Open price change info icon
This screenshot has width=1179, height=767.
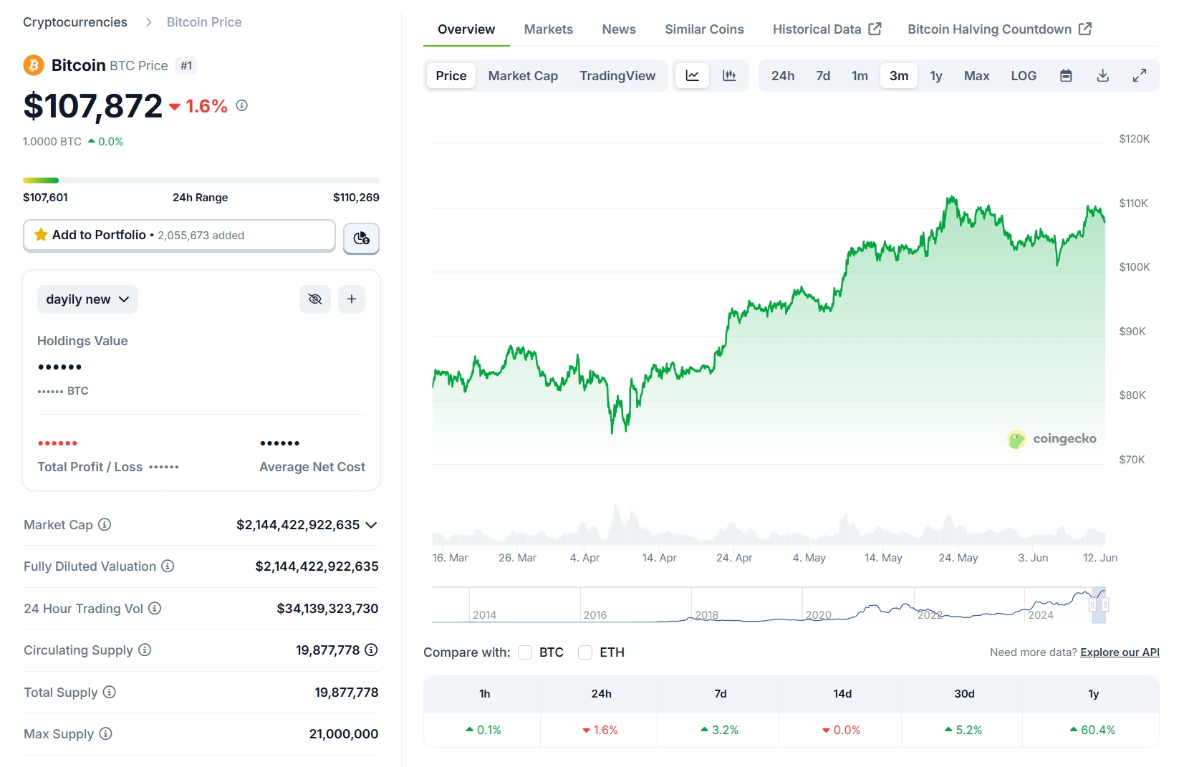(242, 105)
